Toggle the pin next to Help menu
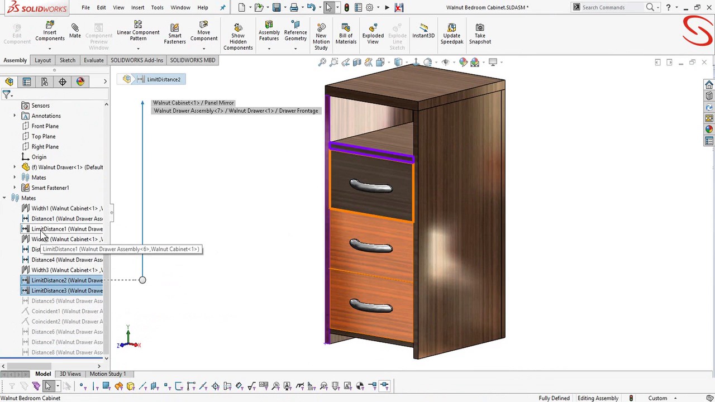 point(223,7)
